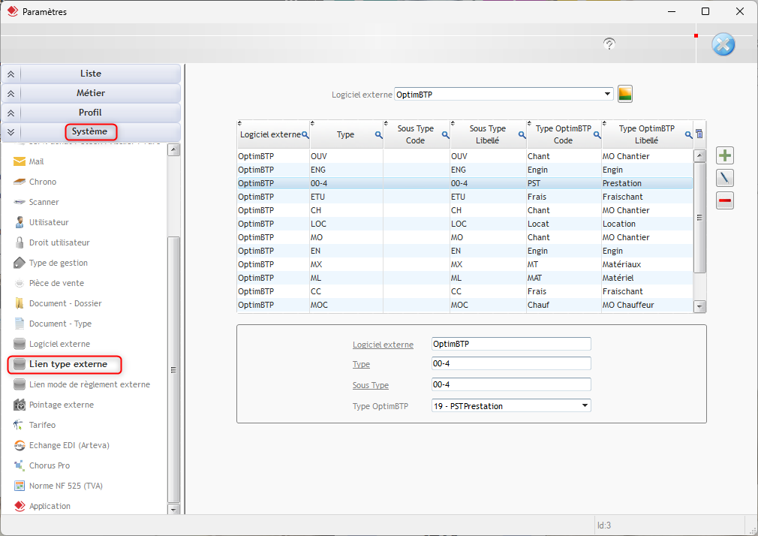
Task: Click the edit pencil icon beside table
Action: (x=724, y=179)
